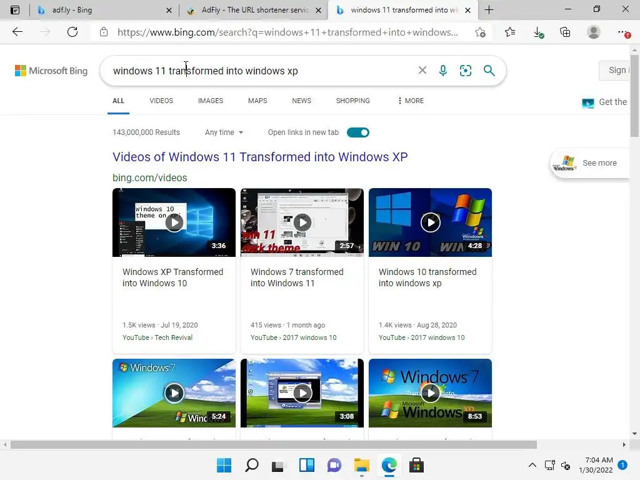This screenshot has width=640, height=480.
Task: Select the ALL search tab
Action: [118, 101]
